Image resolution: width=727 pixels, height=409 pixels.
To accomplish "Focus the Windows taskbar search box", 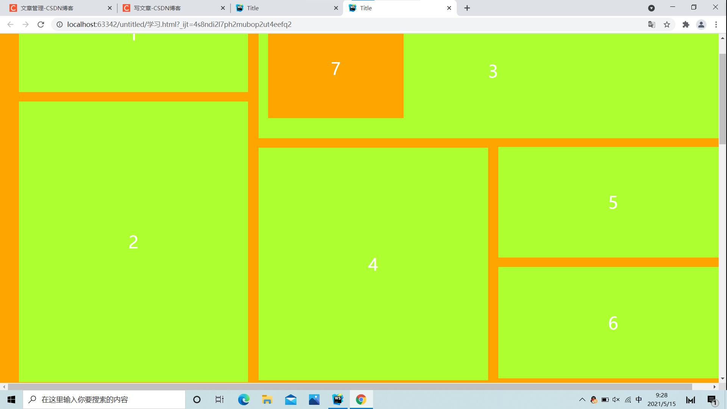I will click(x=104, y=400).
